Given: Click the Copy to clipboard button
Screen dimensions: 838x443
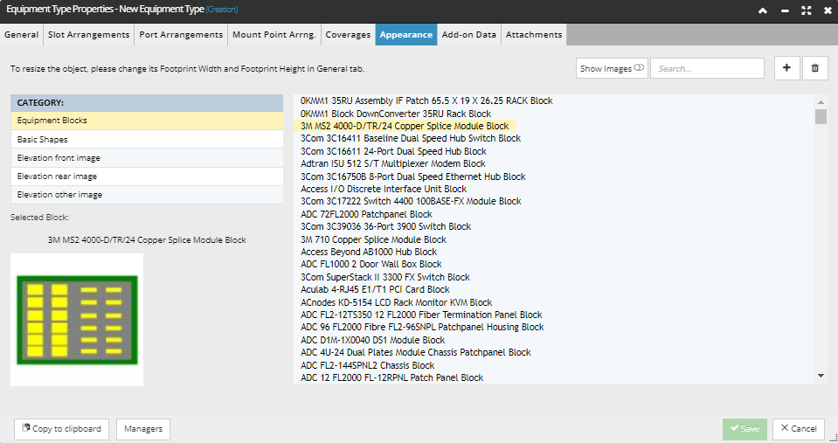Looking at the screenshot, I should pyautogui.click(x=61, y=428).
